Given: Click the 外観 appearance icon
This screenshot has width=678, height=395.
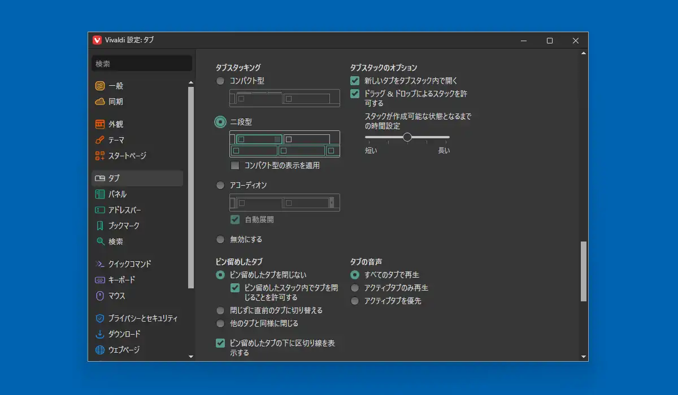Looking at the screenshot, I should pos(100,124).
